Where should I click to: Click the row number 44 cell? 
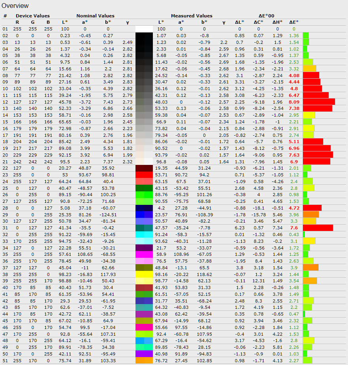tap(5, 314)
